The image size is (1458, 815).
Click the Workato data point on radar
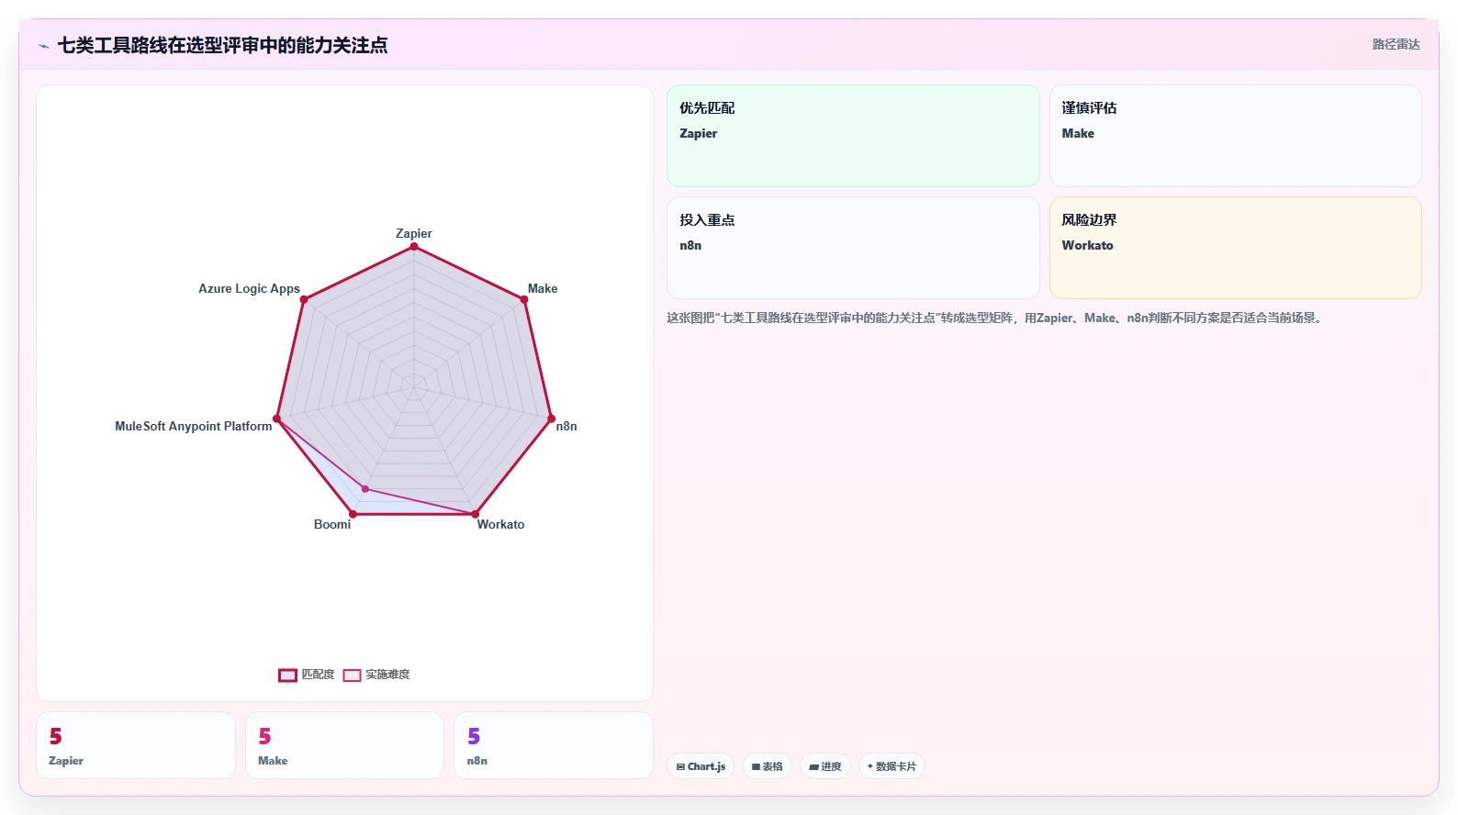[475, 514]
